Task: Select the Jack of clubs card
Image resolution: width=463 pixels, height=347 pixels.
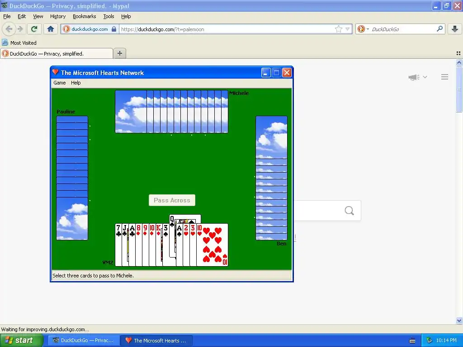Action: point(125,245)
